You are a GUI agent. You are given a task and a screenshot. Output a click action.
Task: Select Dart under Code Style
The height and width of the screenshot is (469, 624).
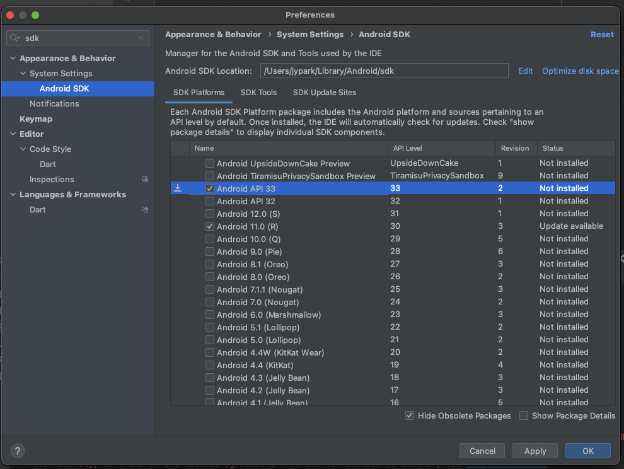[x=47, y=164]
